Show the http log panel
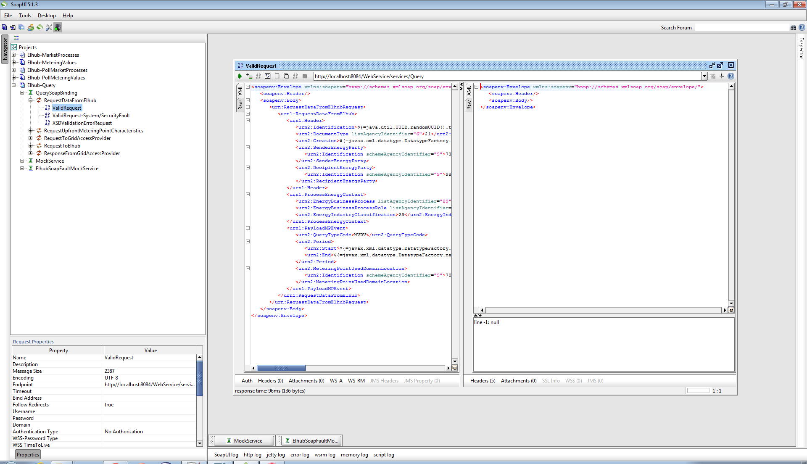Screen dimensions: 807x464 [252, 455]
